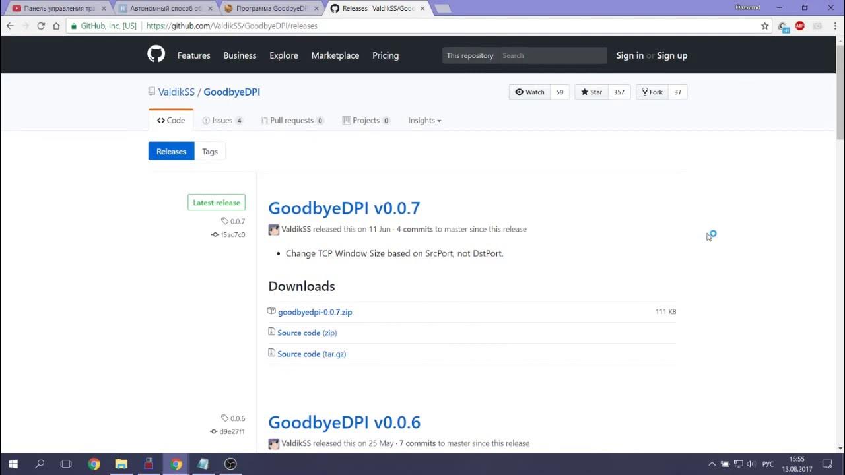Reload the page with the refresh icon

[x=41, y=26]
